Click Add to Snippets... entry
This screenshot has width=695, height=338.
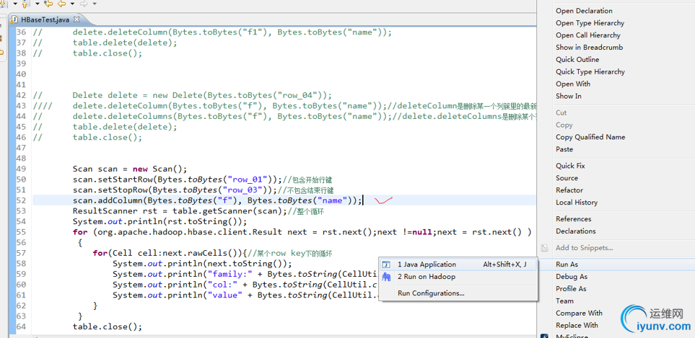click(584, 248)
